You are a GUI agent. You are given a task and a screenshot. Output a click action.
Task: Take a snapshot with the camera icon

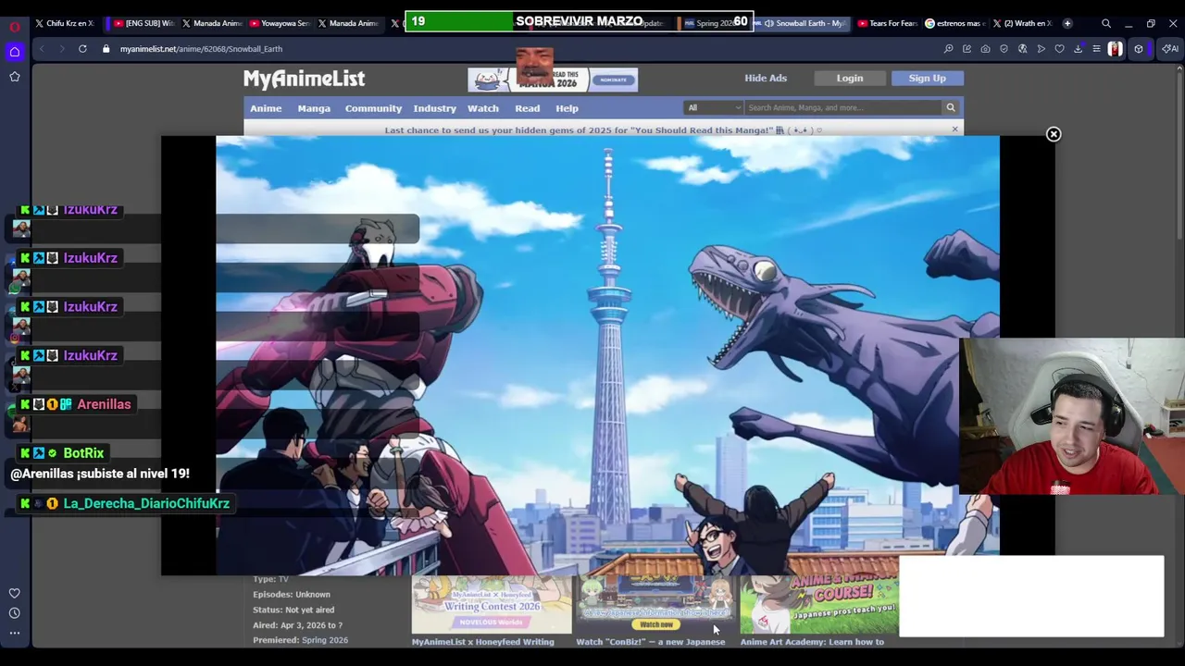pyautogui.click(x=985, y=49)
